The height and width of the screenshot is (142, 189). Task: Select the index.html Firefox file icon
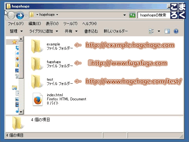38,99
